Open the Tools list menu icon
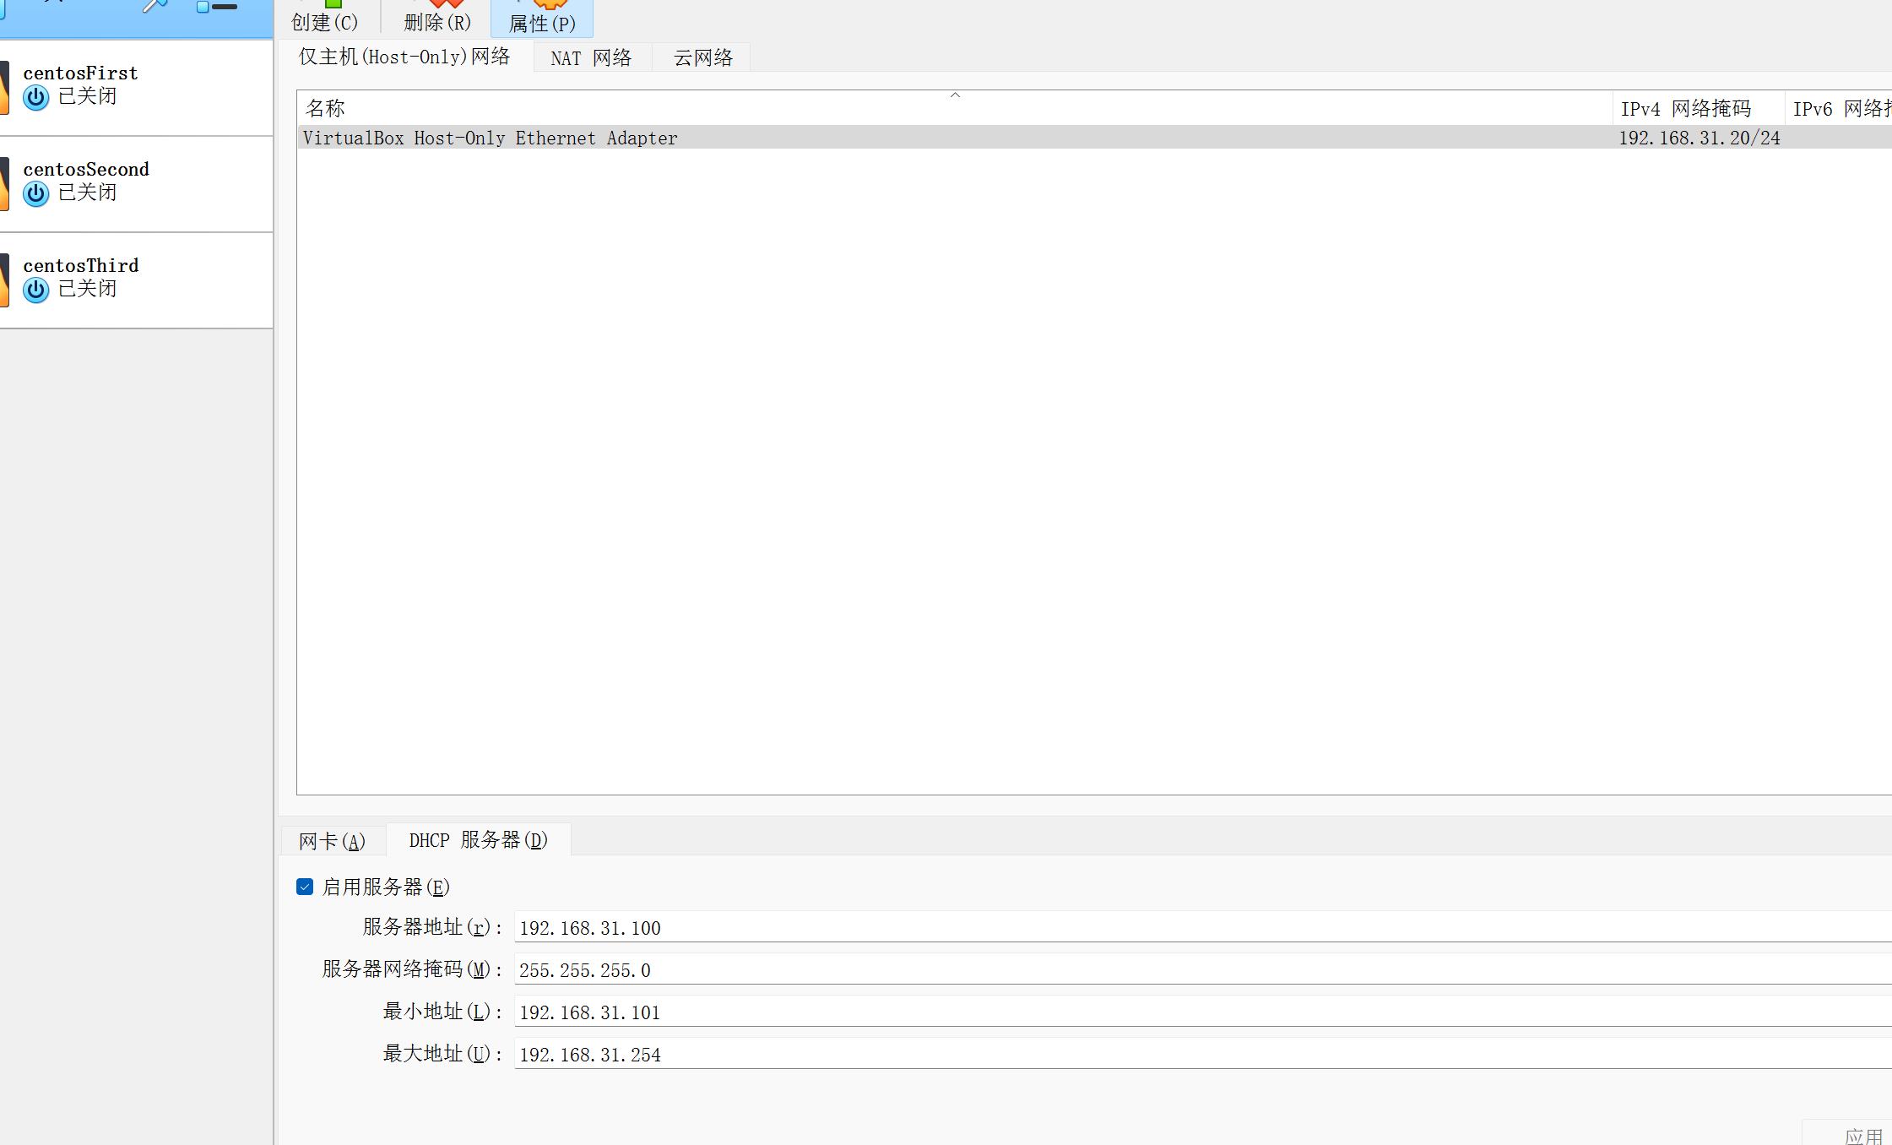Viewport: 1892px width, 1145px height. click(216, 7)
